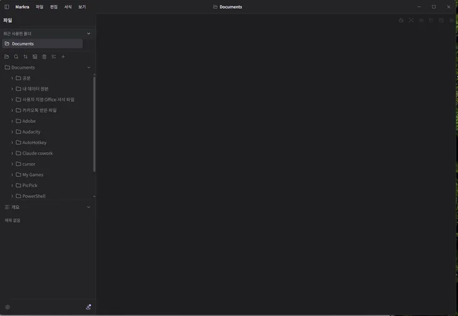Click the crossed-out image icon in file toolbar
The image size is (458, 316).
tap(35, 57)
